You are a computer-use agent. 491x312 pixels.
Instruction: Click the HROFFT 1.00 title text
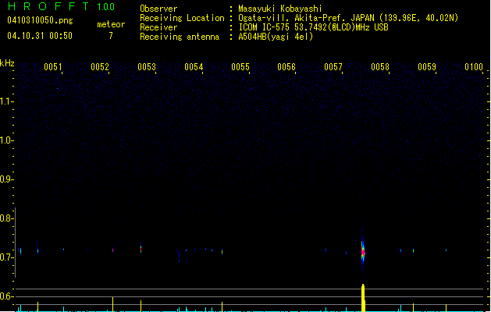(x=61, y=6)
